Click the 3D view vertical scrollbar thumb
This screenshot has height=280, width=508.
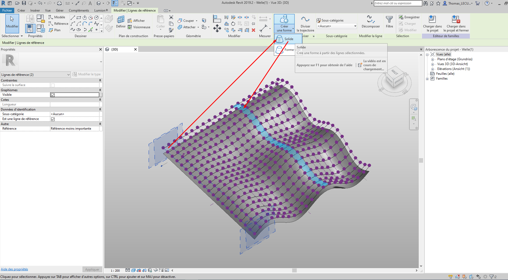pyautogui.click(x=421, y=160)
